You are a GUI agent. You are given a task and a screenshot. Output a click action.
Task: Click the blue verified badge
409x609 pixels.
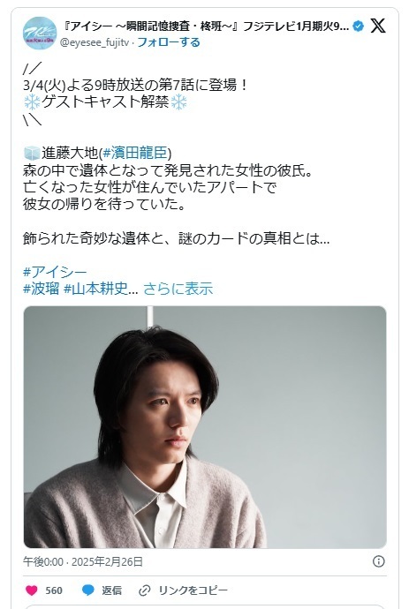tap(359, 26)
